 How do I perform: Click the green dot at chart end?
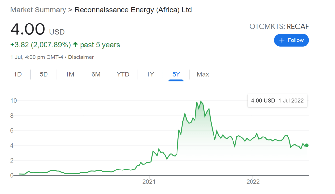click(x=307, y=145)
